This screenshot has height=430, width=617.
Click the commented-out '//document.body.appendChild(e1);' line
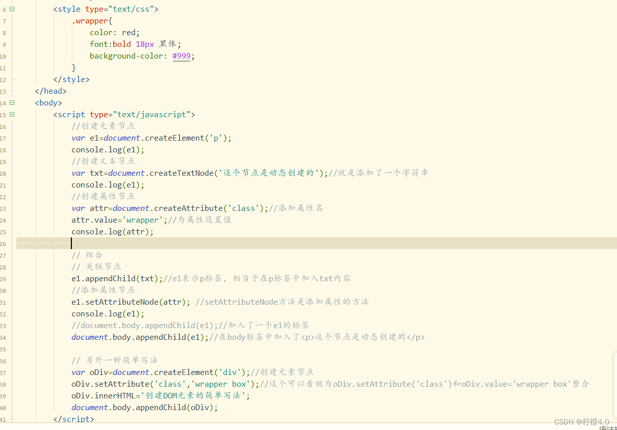(x=191, y=325)
